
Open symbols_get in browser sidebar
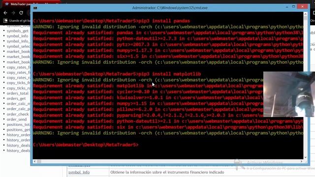pyautogui.click(x=18, y=31)
